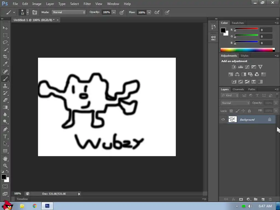
Task: Add a layer mask button
Action: pyautogui.click(x=241, y=199)
